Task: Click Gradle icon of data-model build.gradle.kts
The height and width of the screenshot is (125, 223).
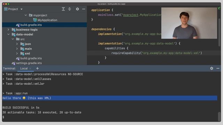Action: 18,58
